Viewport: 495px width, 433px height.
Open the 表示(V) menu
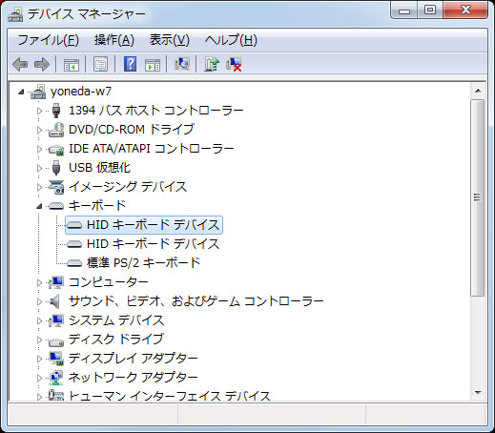click(170, 40)
